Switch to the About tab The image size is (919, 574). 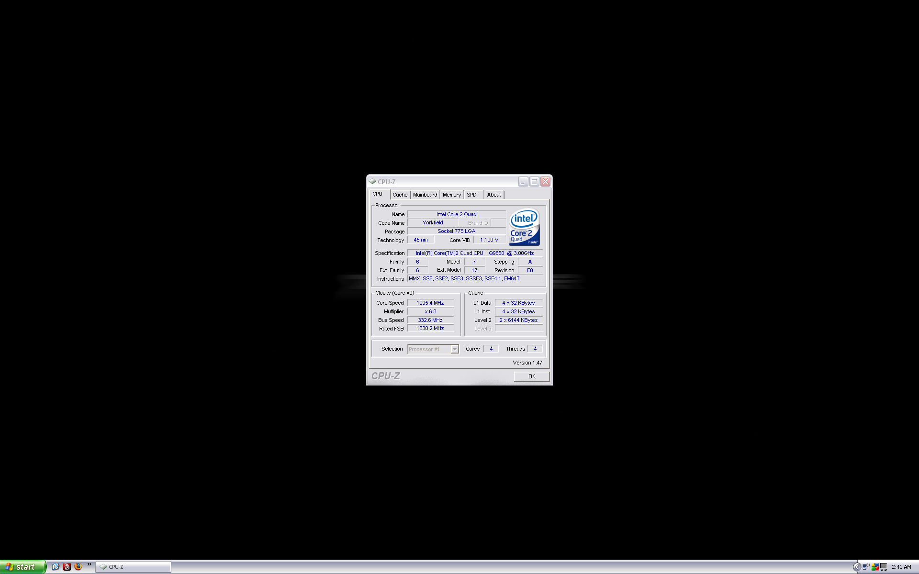pyautogui.click(x=494, y=195)
